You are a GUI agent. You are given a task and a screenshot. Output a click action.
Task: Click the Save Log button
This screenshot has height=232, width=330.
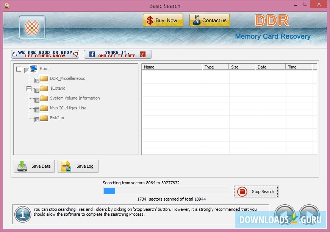click(78, 166)
